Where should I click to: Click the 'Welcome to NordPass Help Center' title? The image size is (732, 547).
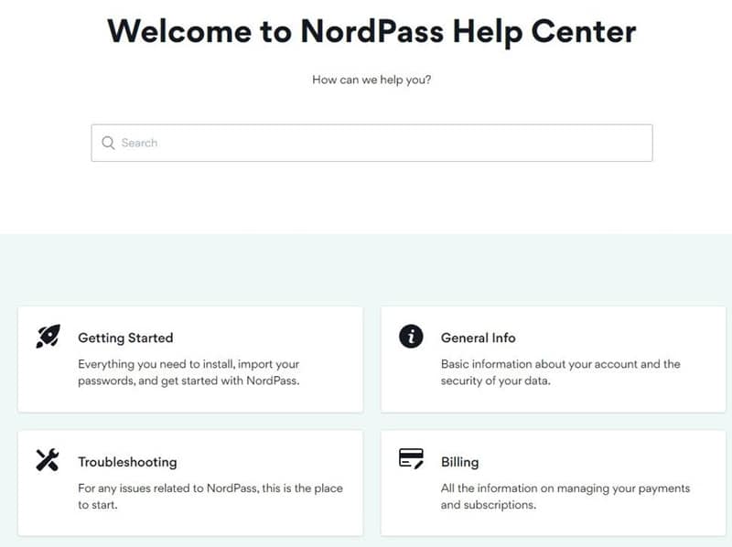tap(371, 32)
